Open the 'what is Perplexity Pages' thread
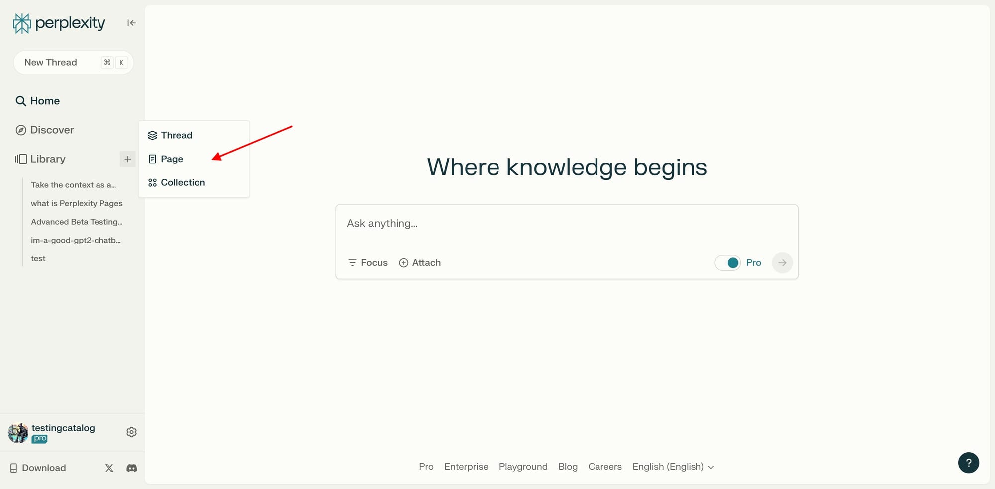This screenshot has width=995, height=489. (x=77, y=203)
